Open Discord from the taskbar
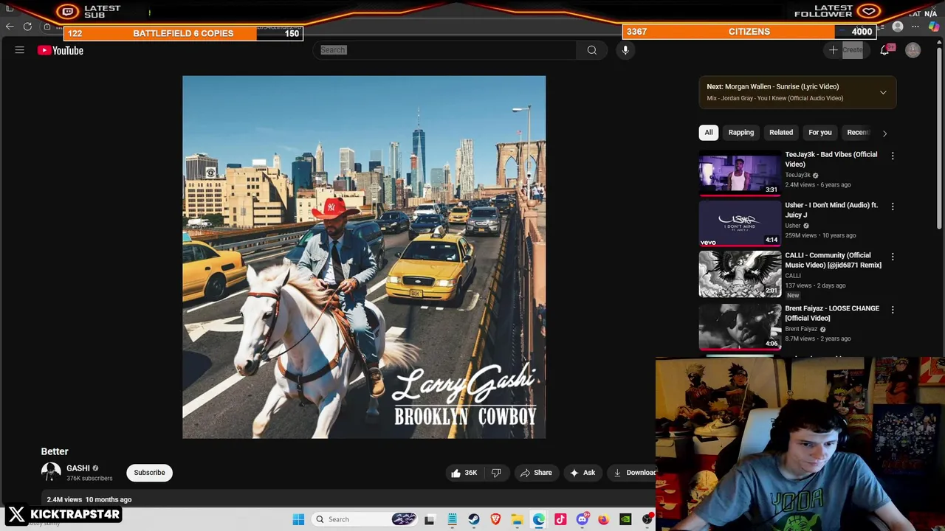 [x=582, y=519]
